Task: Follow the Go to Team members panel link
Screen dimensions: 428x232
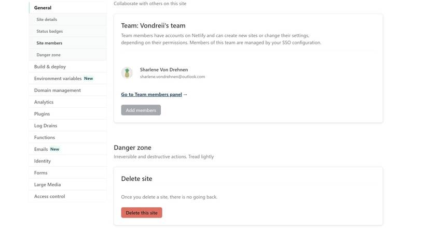Action: (x=151, y=95)
